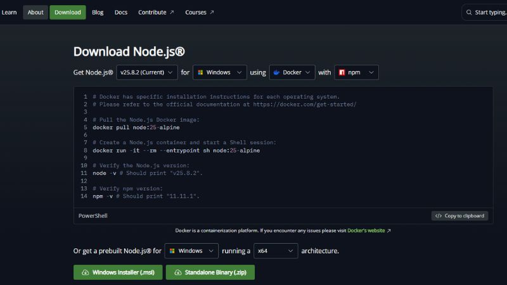
Task: Open the Contribute nav link
Action: point(156,12)
